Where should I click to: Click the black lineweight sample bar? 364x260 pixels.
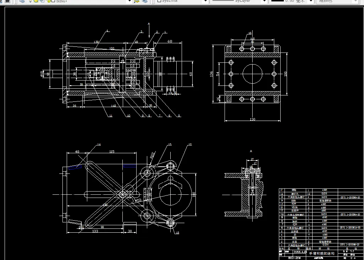(277, 1)
